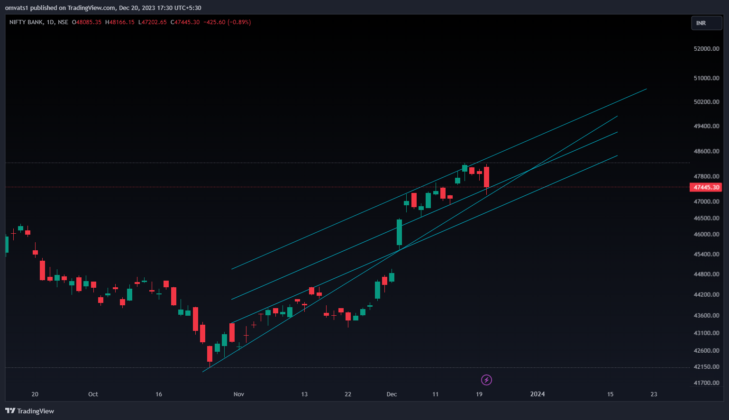Click the 15 date label on time axis

tap(611, 394)
